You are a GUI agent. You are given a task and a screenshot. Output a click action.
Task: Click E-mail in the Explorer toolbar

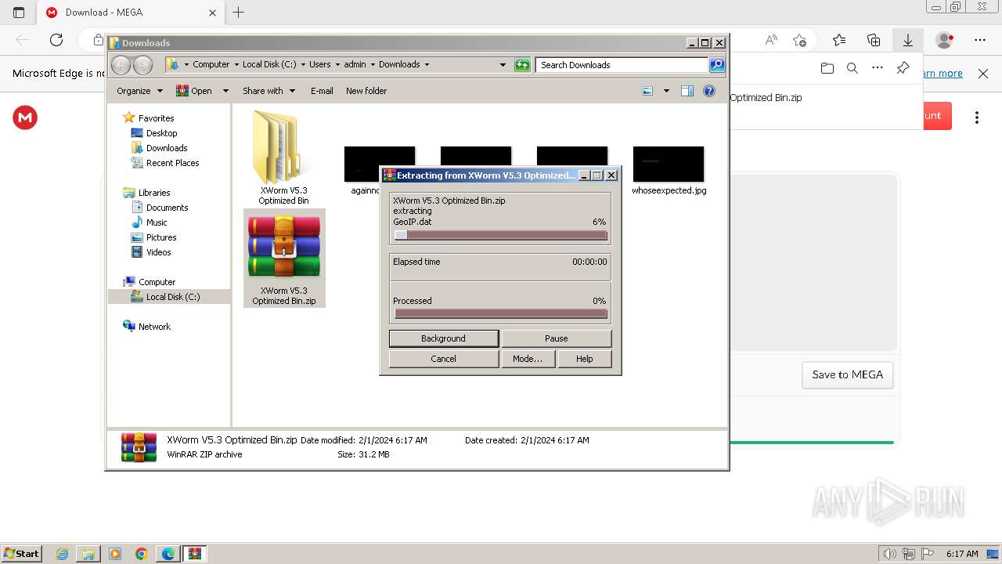click(322, 91)
